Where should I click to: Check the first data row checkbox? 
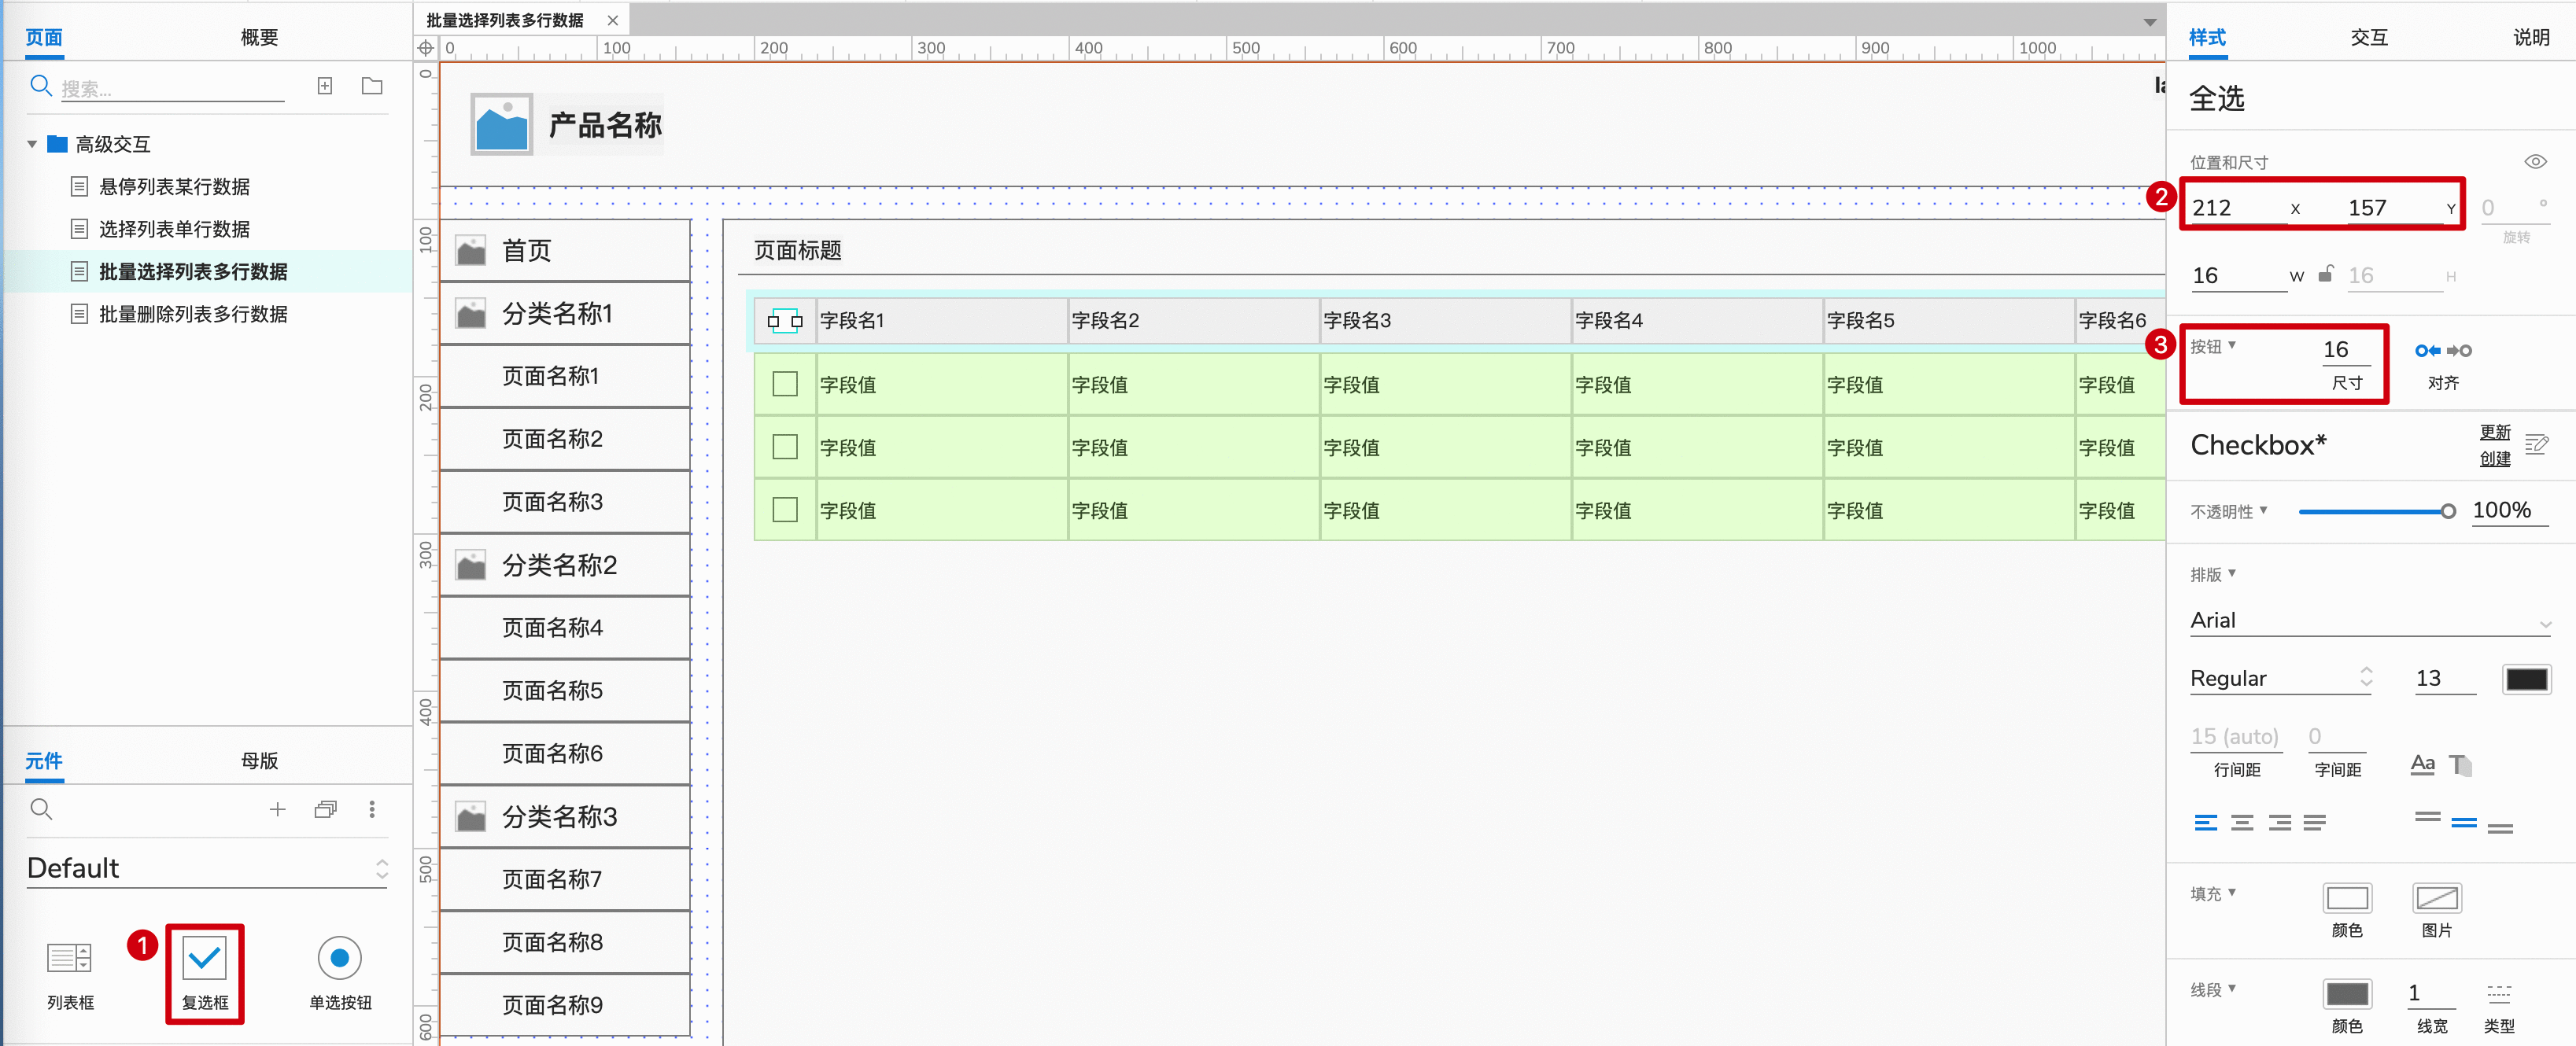point(785,384)
